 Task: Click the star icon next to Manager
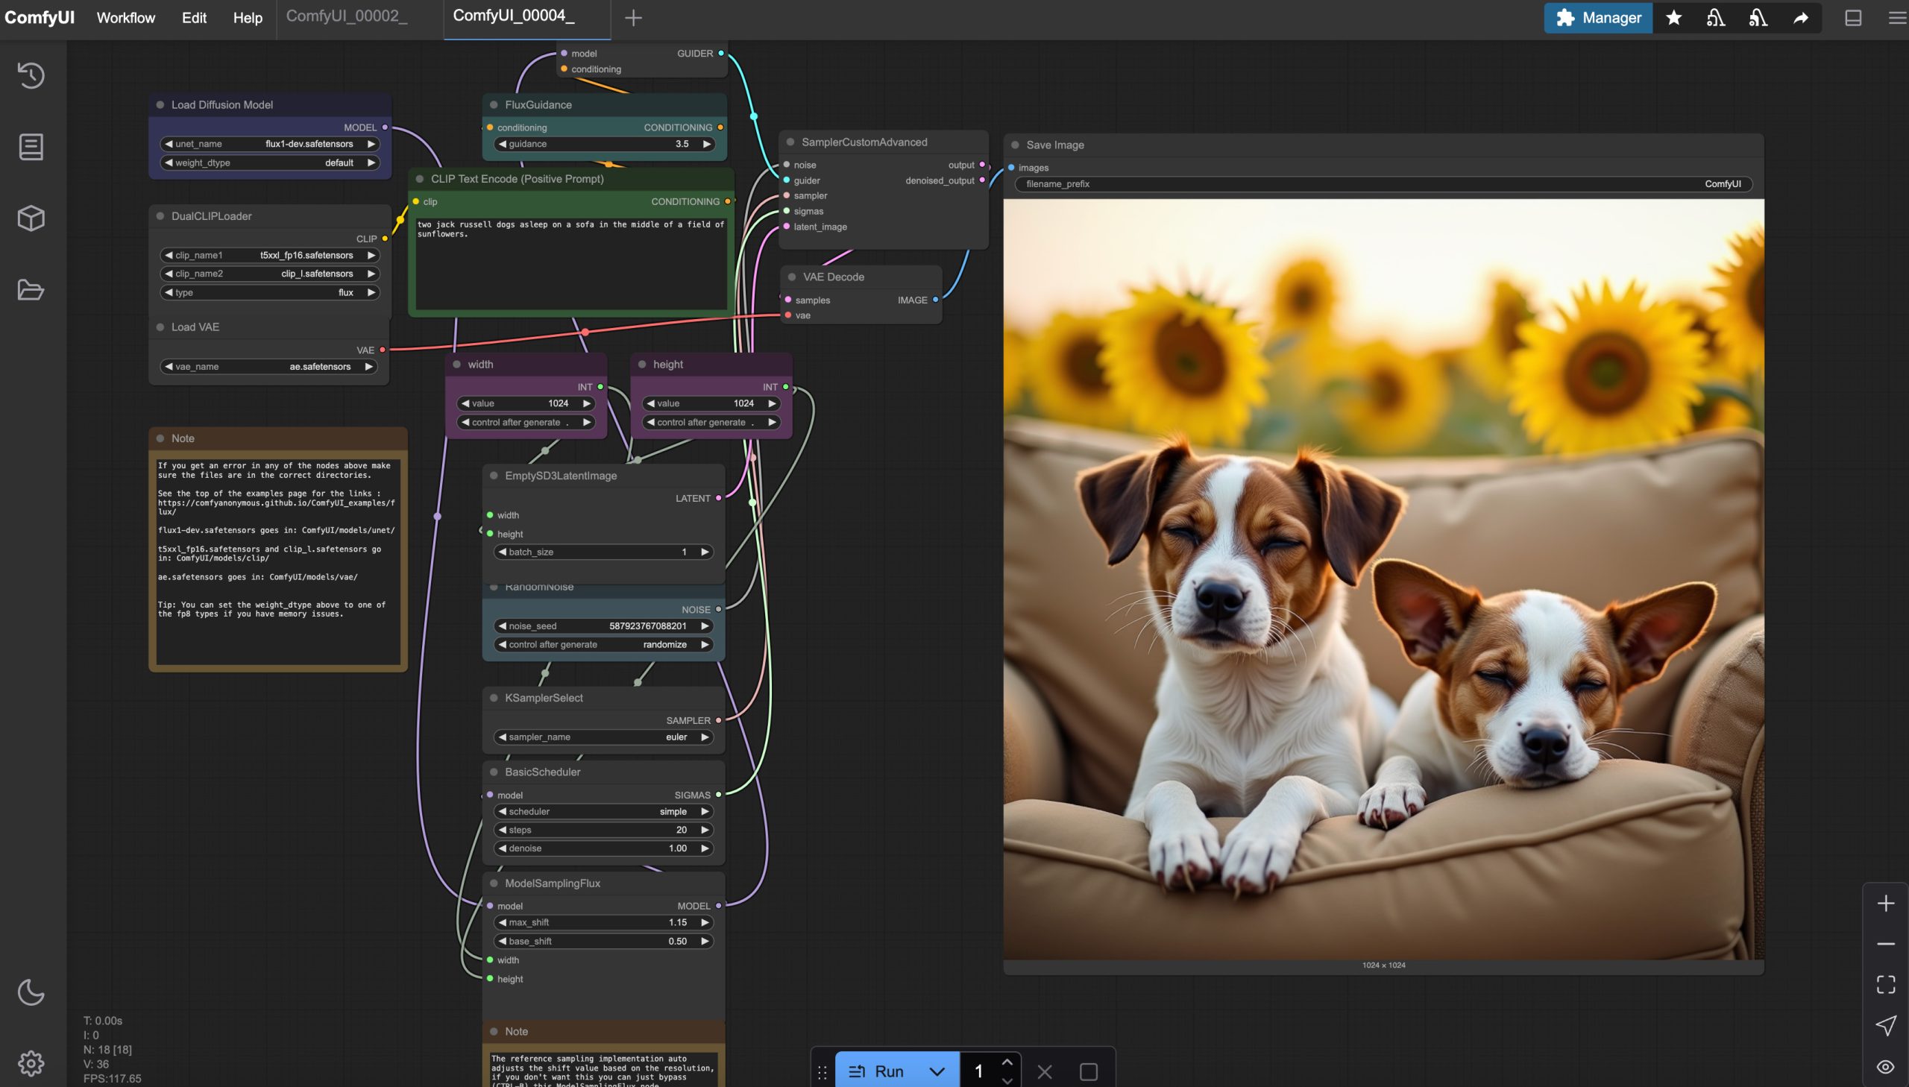[1673, 18]
